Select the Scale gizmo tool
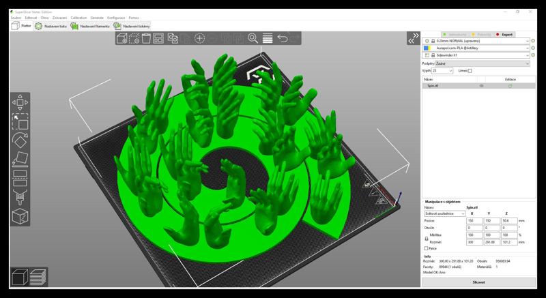 [20, 121]
